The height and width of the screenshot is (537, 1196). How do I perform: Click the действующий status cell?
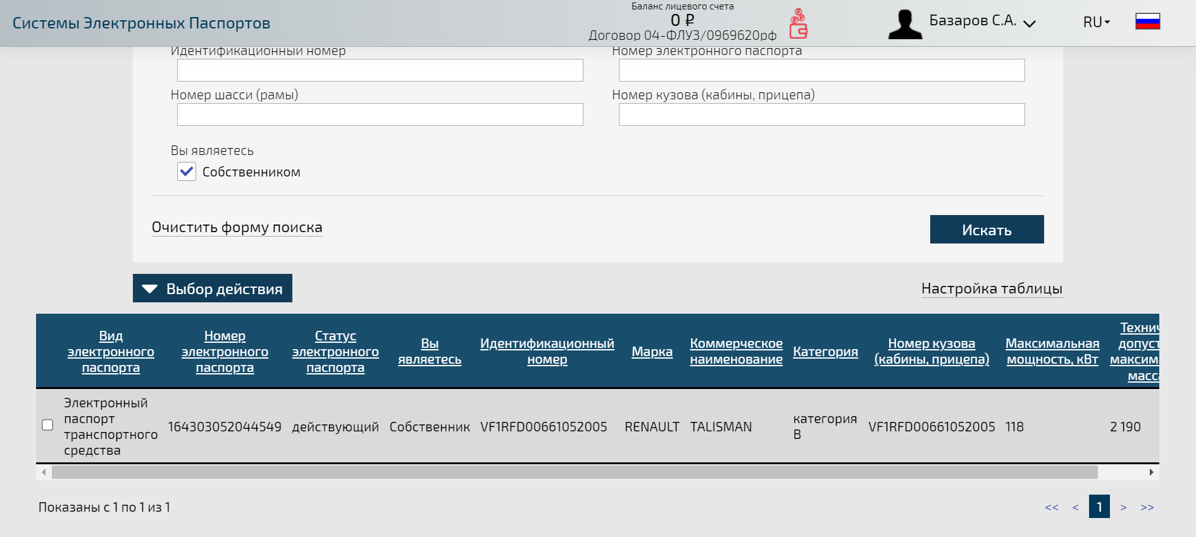[x=335, y=427]
